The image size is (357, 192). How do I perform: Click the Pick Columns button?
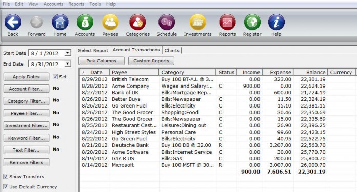click(x=102, y=61)
